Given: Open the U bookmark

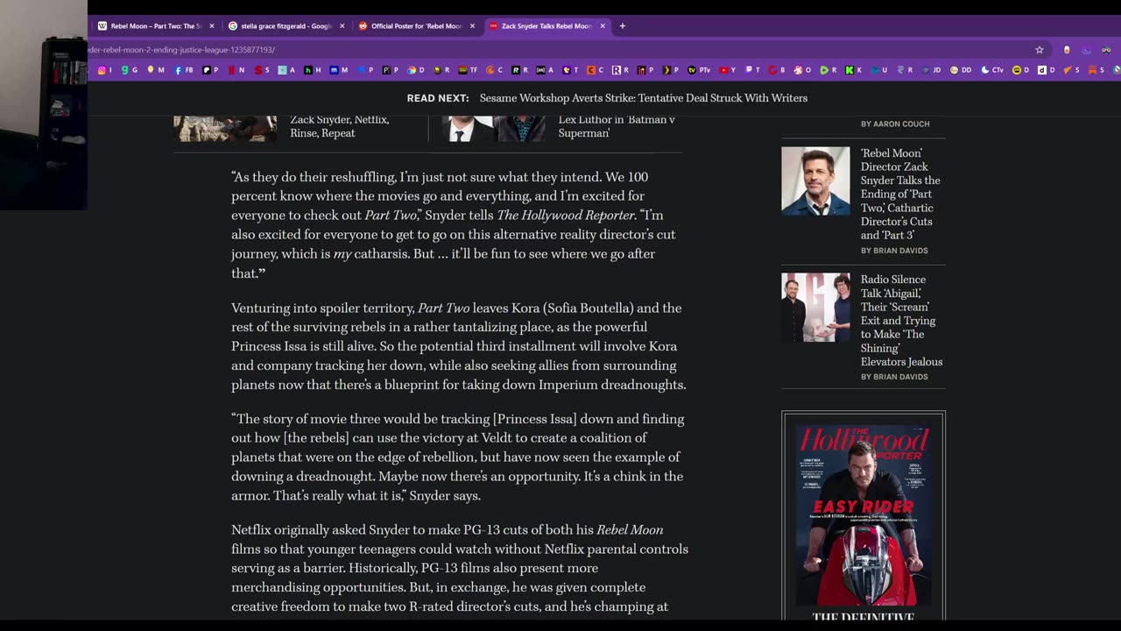Looking at the screenshot, I should 878,70.
